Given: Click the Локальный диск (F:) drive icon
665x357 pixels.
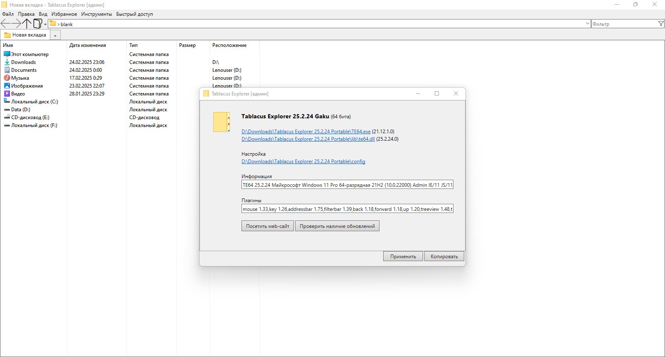Looking at the screenshot, I should pyautogui.click(x=7, y=125).
